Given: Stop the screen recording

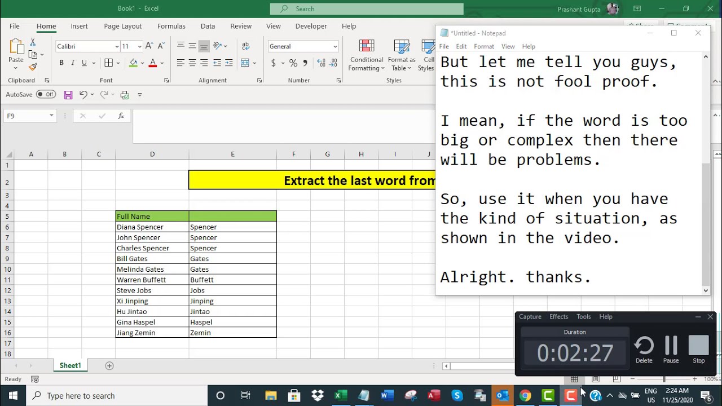Looking at the screenshot, I should tap(699, 350).
